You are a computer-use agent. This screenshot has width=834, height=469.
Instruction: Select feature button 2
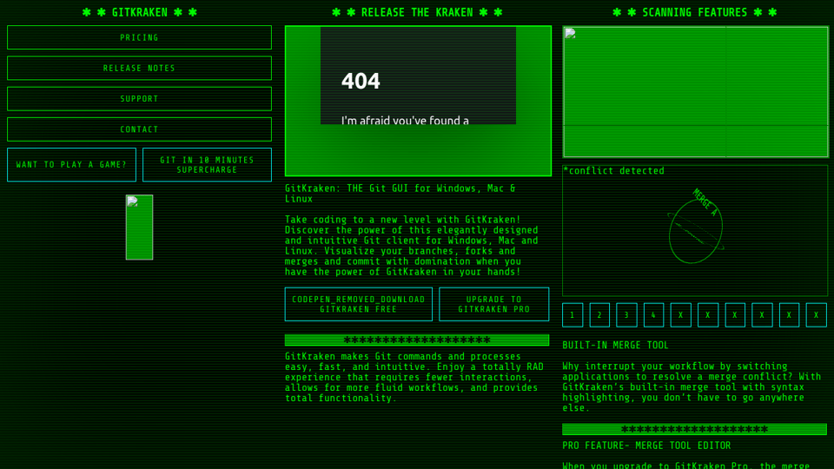(599, 314)
